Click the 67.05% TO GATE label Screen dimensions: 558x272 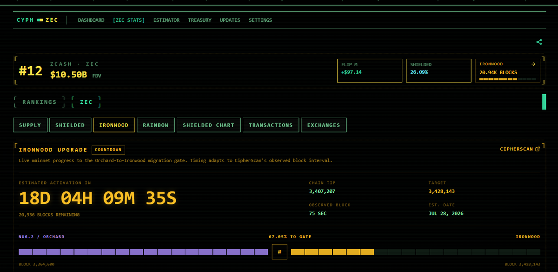point(290,237)
